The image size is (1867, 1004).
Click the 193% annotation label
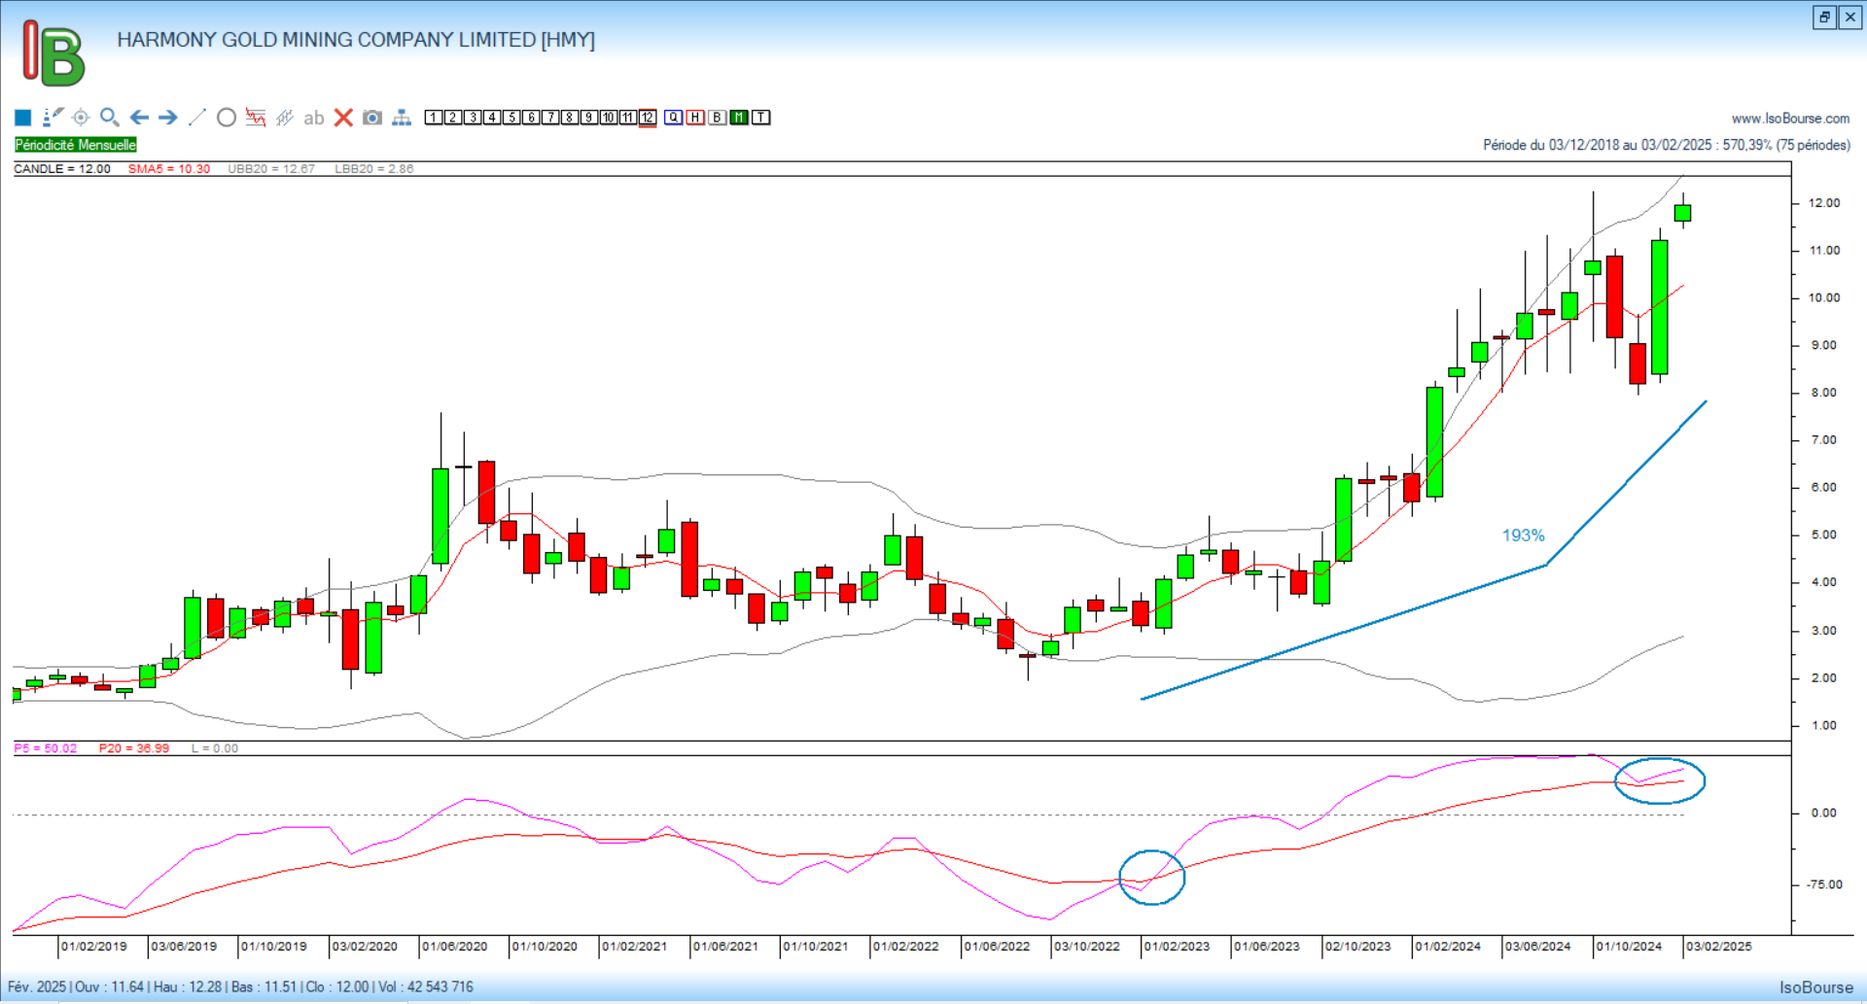point(1523,536)
